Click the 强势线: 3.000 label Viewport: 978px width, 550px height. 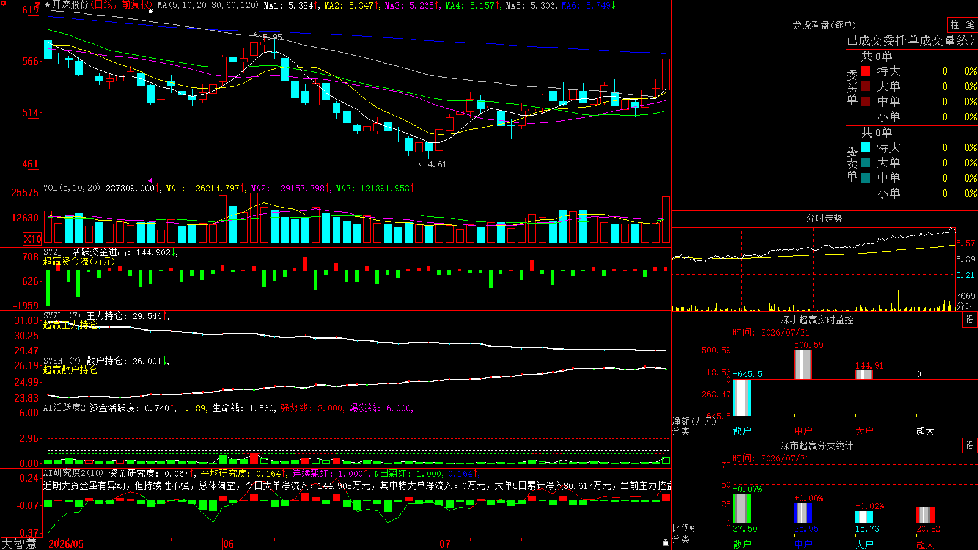click(312, 408)
